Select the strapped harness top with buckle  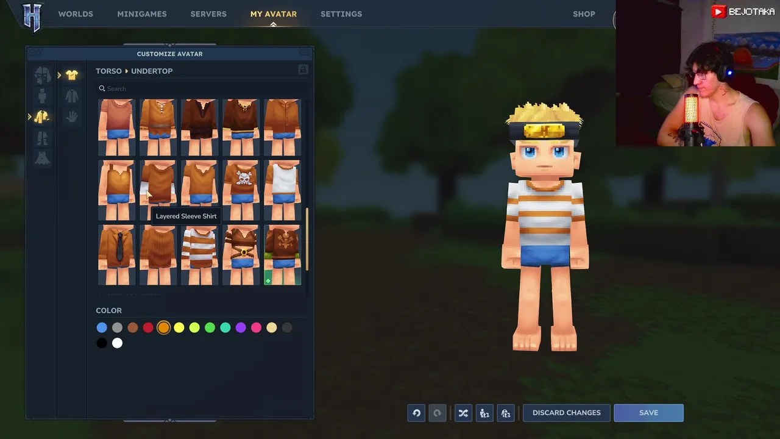[241, 255]
